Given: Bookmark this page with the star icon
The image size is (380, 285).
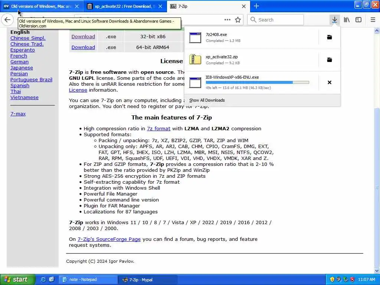Looking at the screenshot, I should [238, 20].
